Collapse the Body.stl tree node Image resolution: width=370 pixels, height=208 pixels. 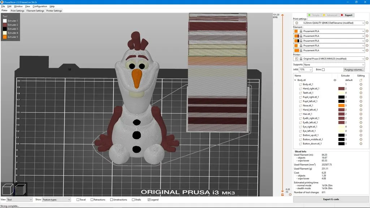tap(295, 80)
